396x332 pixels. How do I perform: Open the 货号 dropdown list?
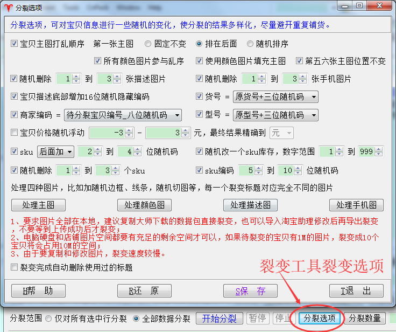tap(313, 97)
